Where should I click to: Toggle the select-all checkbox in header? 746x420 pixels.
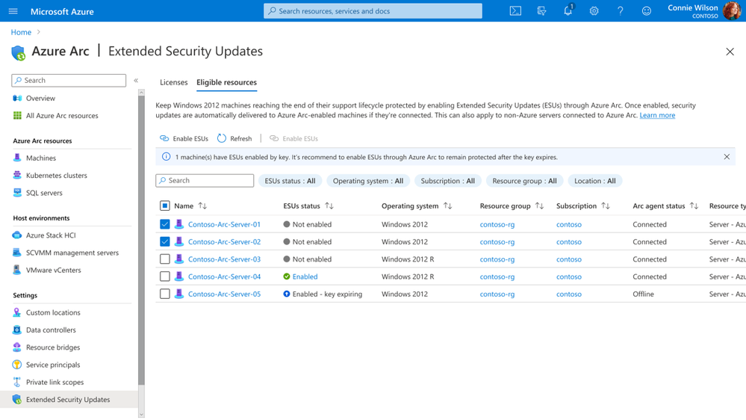[x=164, y=206]
